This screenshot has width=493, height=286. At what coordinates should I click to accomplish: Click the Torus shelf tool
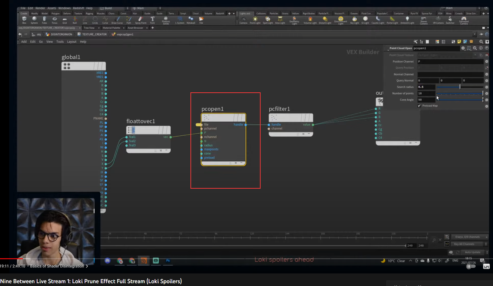coord(55,20)
